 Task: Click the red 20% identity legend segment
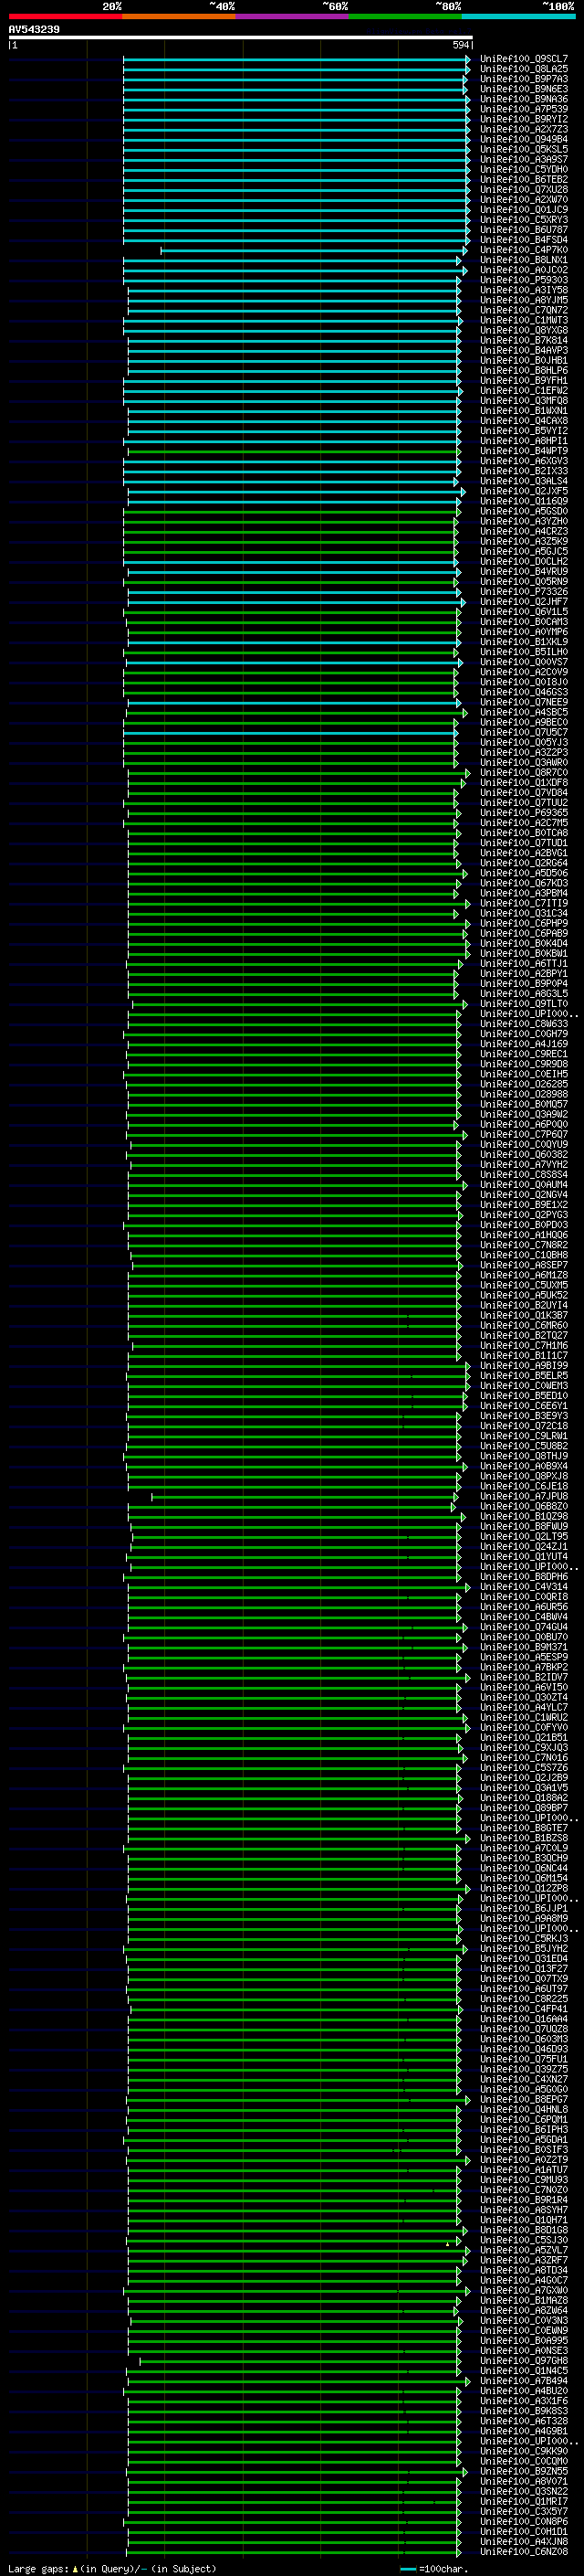[65, 16]
